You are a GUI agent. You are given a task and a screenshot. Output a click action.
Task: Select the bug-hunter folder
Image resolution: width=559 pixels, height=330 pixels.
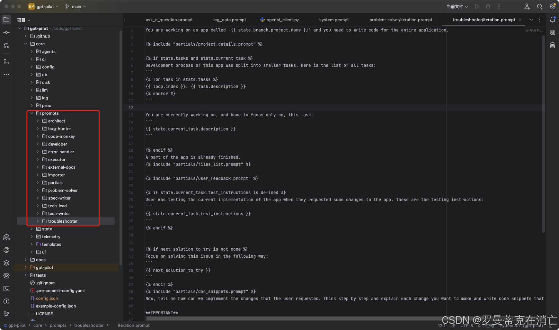59,129
